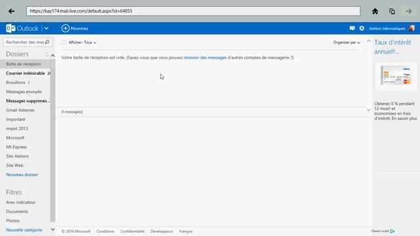Open the Confidentialité footer link

132,231
